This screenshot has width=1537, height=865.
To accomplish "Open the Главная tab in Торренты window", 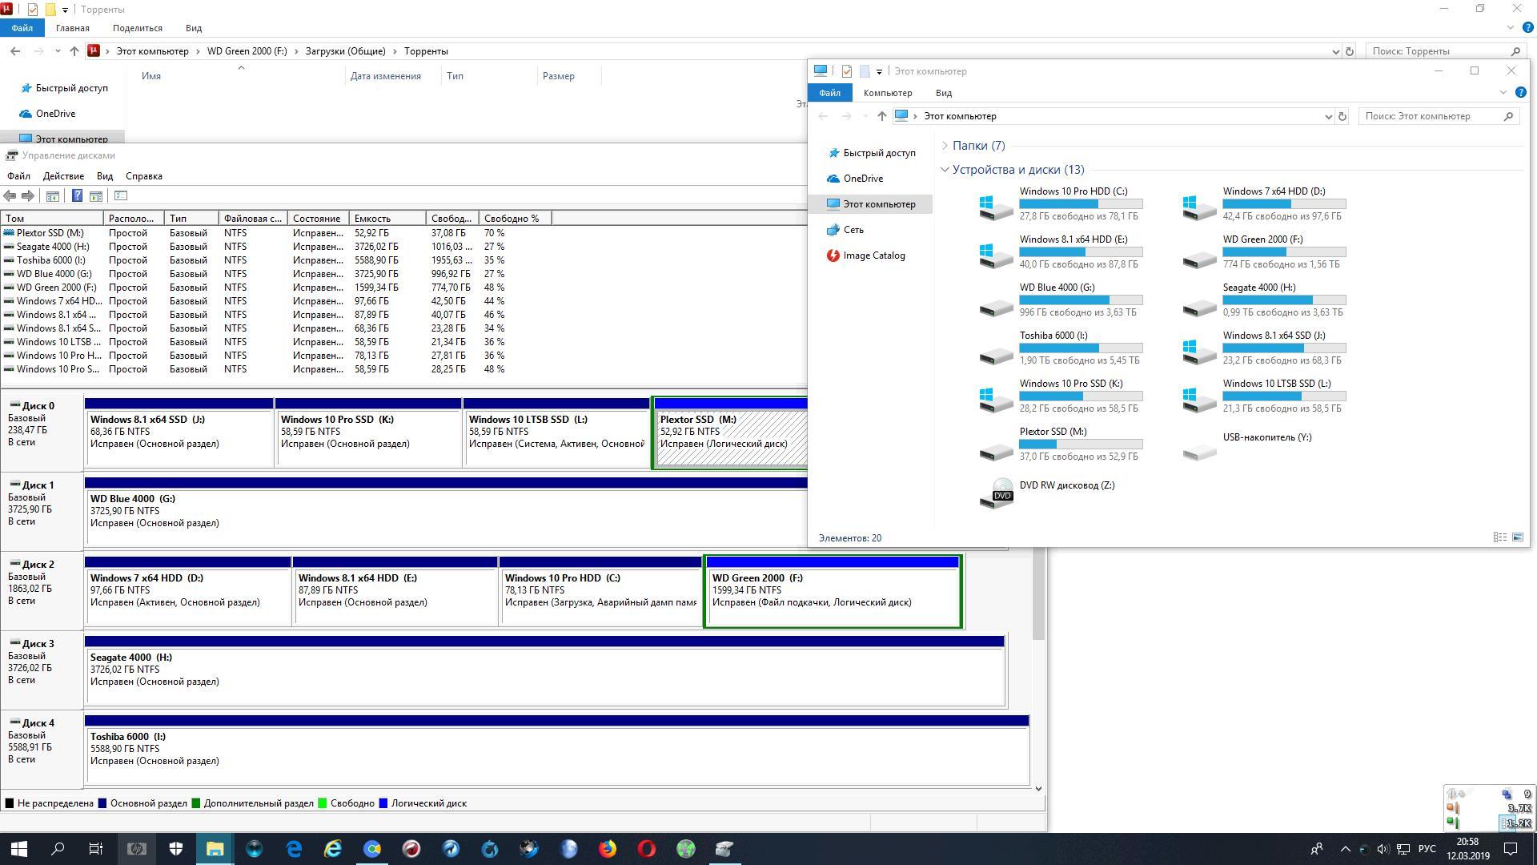I will 73,28.
